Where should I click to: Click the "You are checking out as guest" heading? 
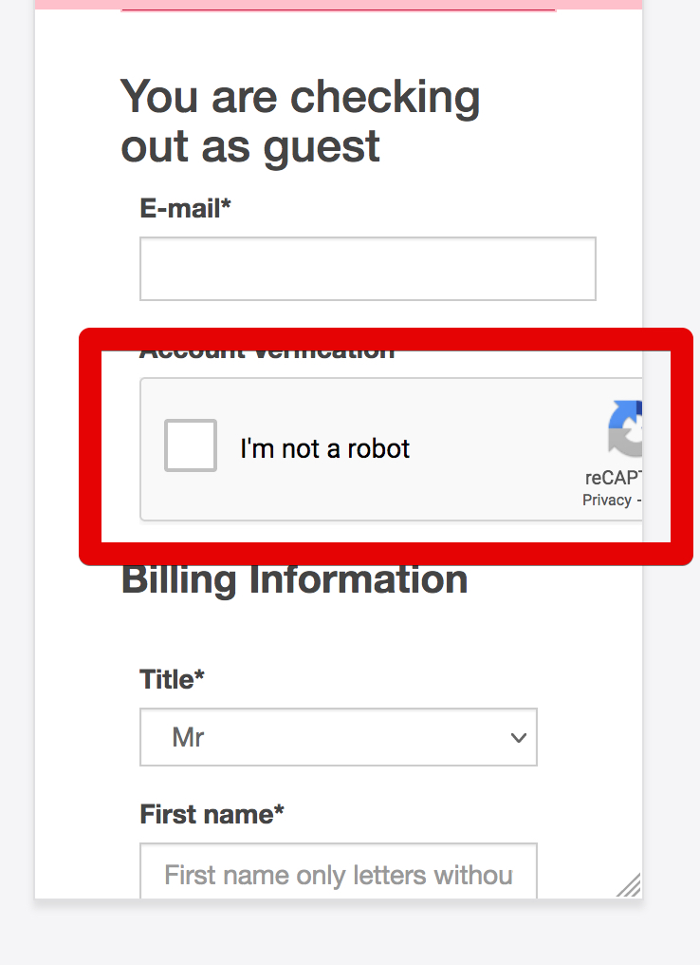point(300,122)
